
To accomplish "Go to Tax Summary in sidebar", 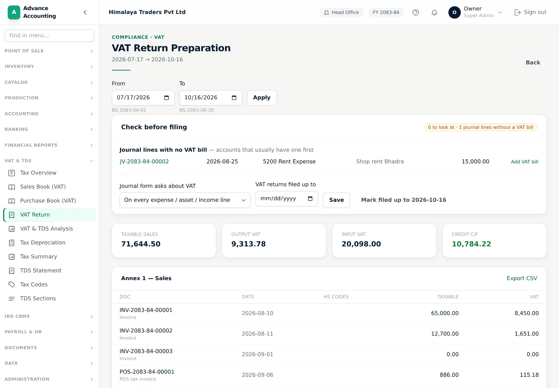I will [49, 257].
